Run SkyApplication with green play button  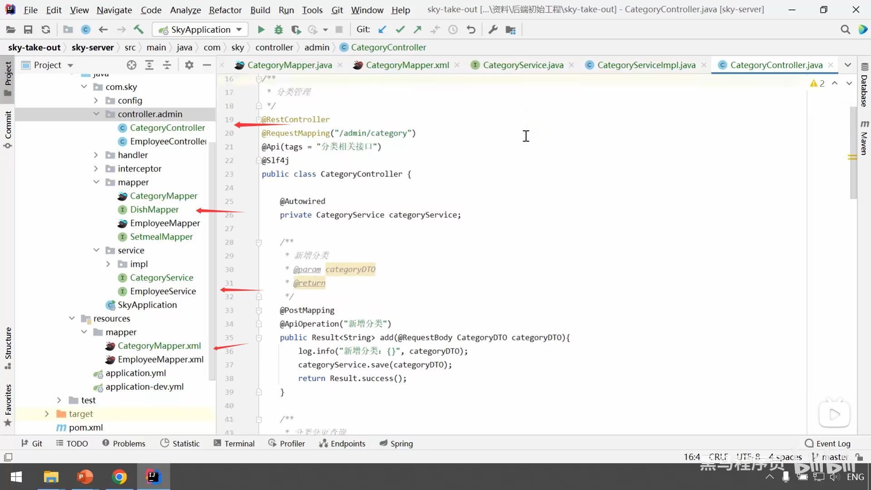[261, 30]
